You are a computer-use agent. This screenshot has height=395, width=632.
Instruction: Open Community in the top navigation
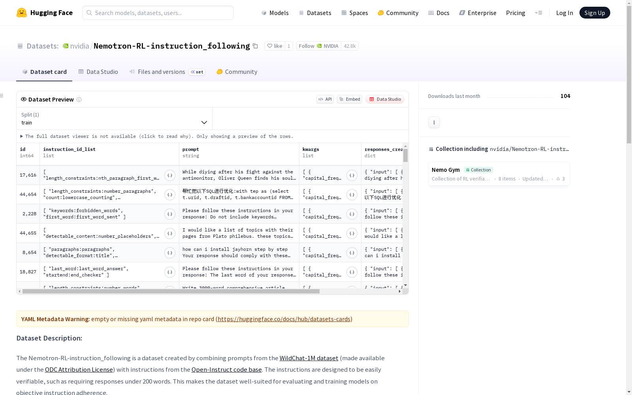(x=398, y=13)
